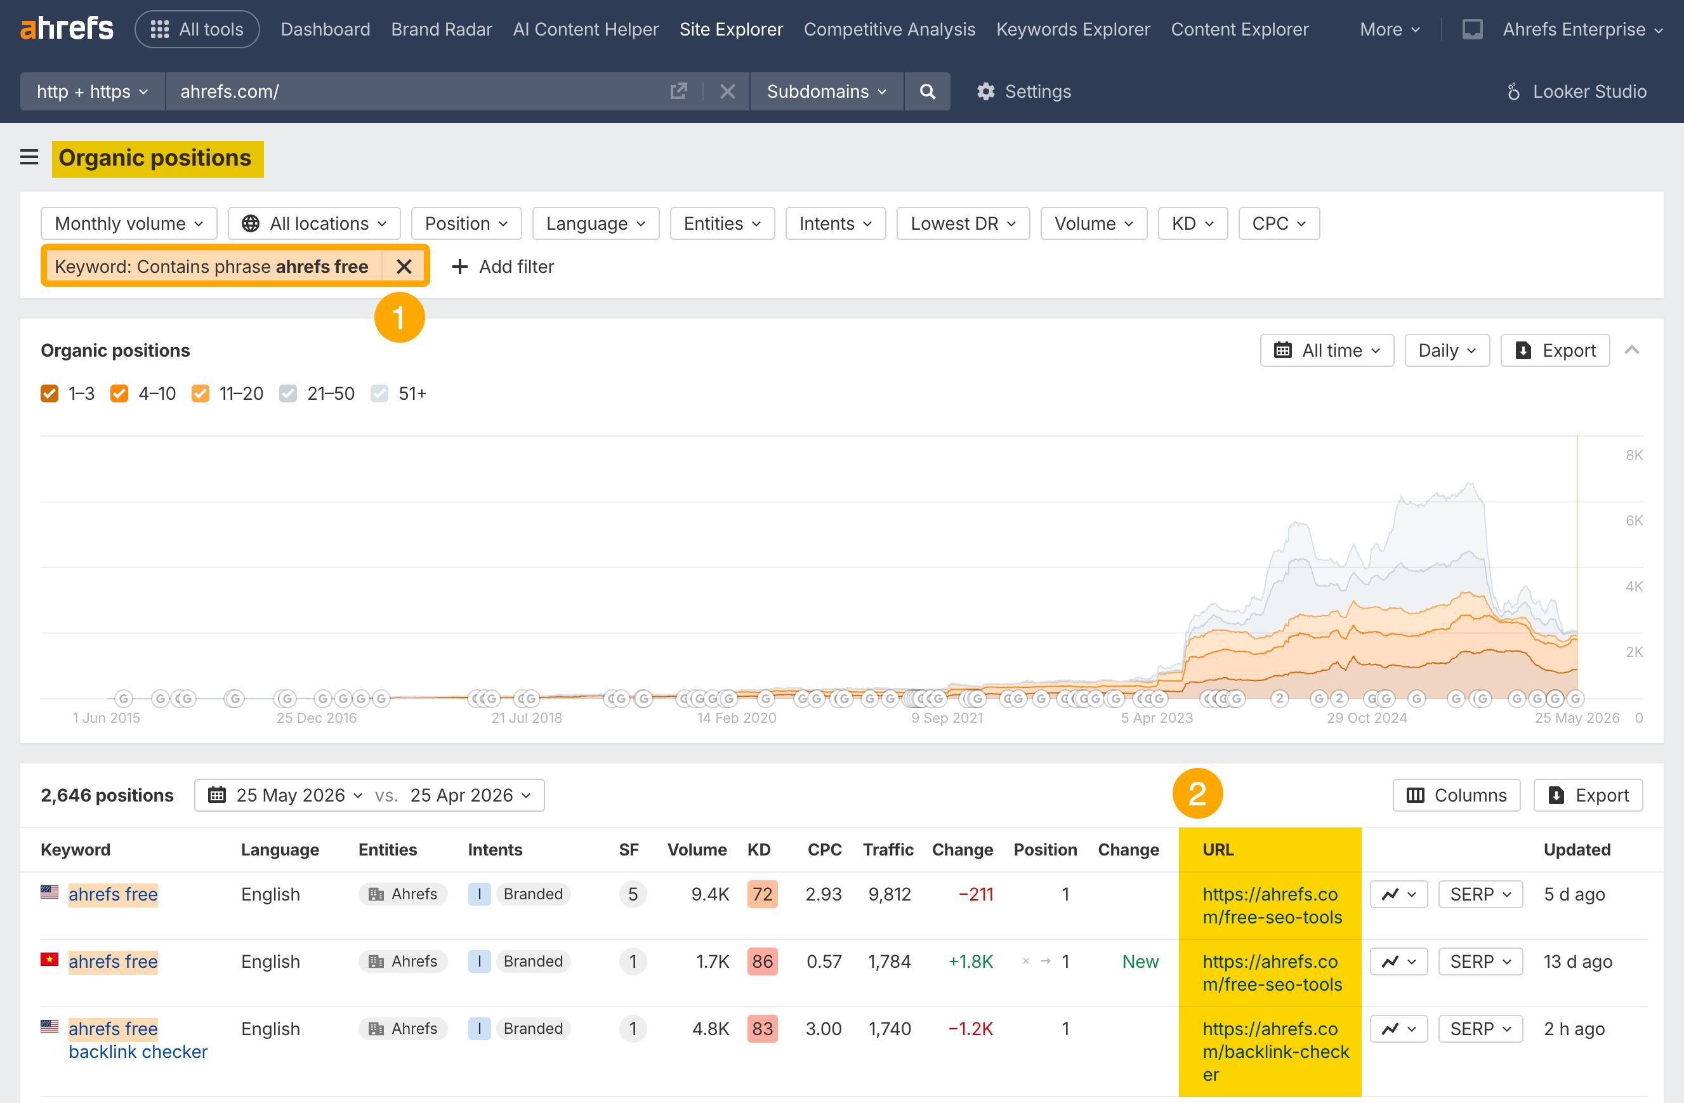Click Add filter
Viewport: 1684px width, 1103px height.
pyautogui.click(x=503, y=267)
